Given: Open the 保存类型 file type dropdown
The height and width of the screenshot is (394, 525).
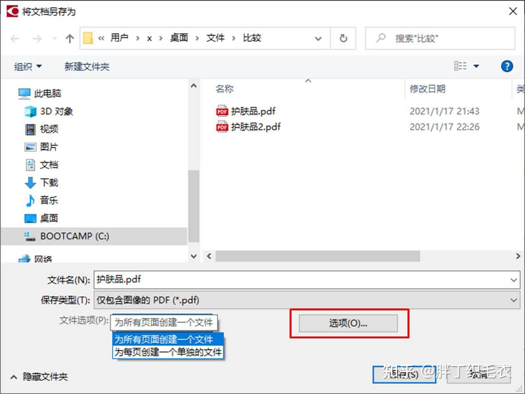Looking at the screenshot, I should (x=514, y=300).
